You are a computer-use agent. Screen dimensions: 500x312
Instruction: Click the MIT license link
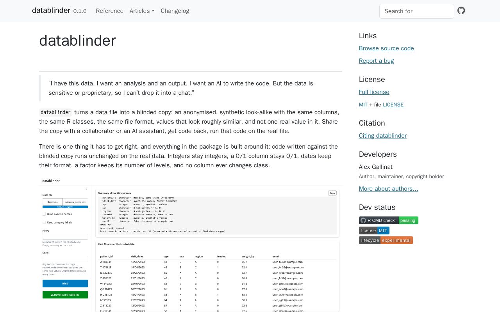point(363,105)
